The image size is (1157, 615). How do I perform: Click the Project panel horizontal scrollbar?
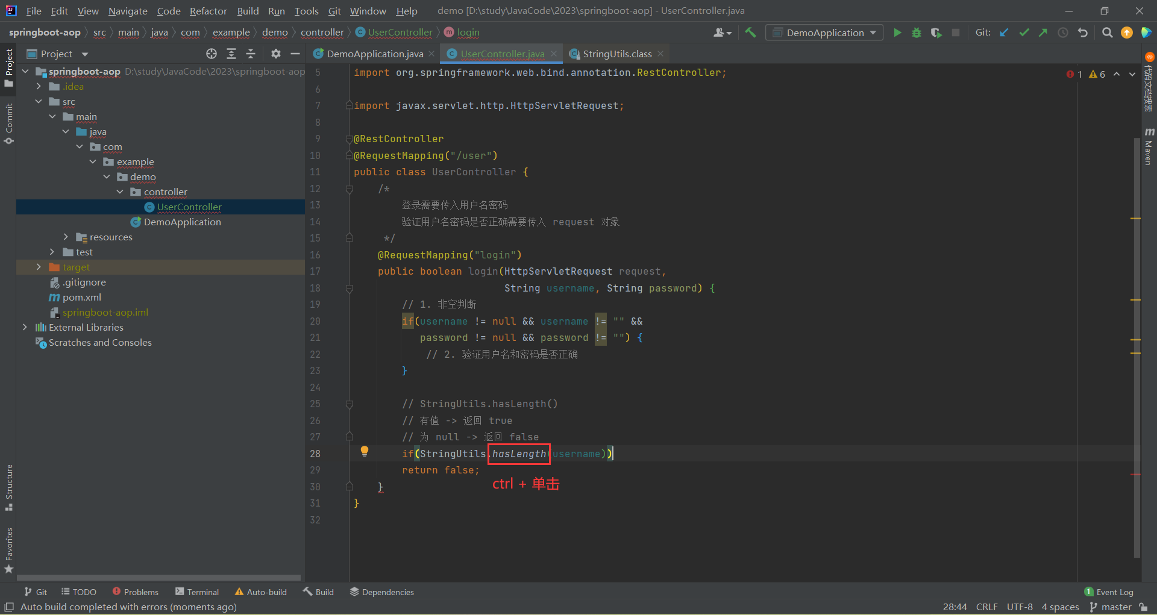158,578
